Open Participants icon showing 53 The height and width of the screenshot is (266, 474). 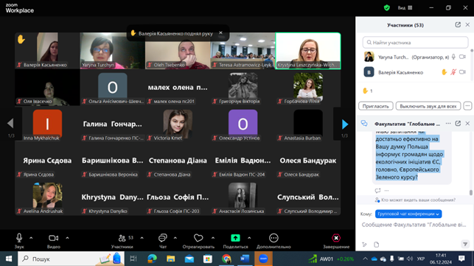122,238
